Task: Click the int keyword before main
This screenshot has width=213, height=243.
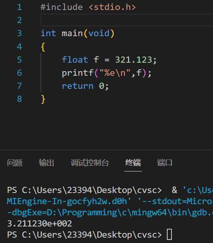Action: pyautogui.click(x=48, y=33)
